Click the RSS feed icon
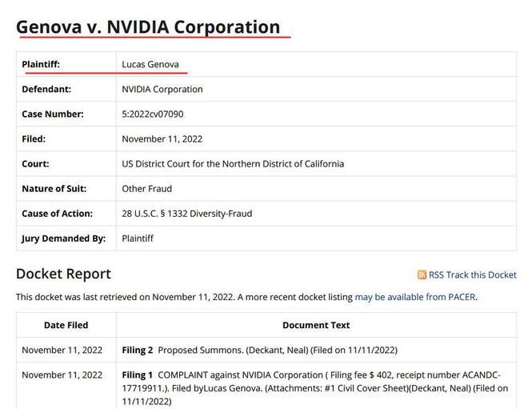Screen dimensions: 528x409 (x=422, y=275)
